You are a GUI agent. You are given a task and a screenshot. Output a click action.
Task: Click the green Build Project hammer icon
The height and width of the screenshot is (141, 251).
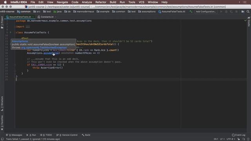[x=191, y=11]
